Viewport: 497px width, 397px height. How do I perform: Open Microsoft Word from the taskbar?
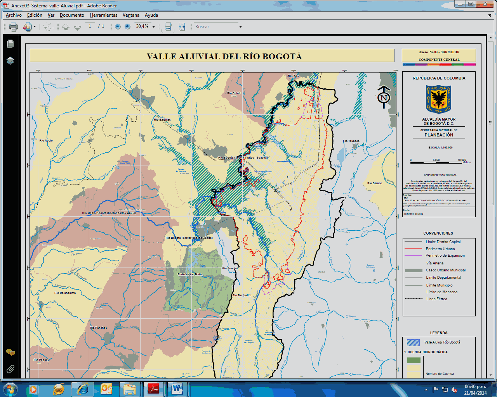pyautogui.click(x=177, y=388)
